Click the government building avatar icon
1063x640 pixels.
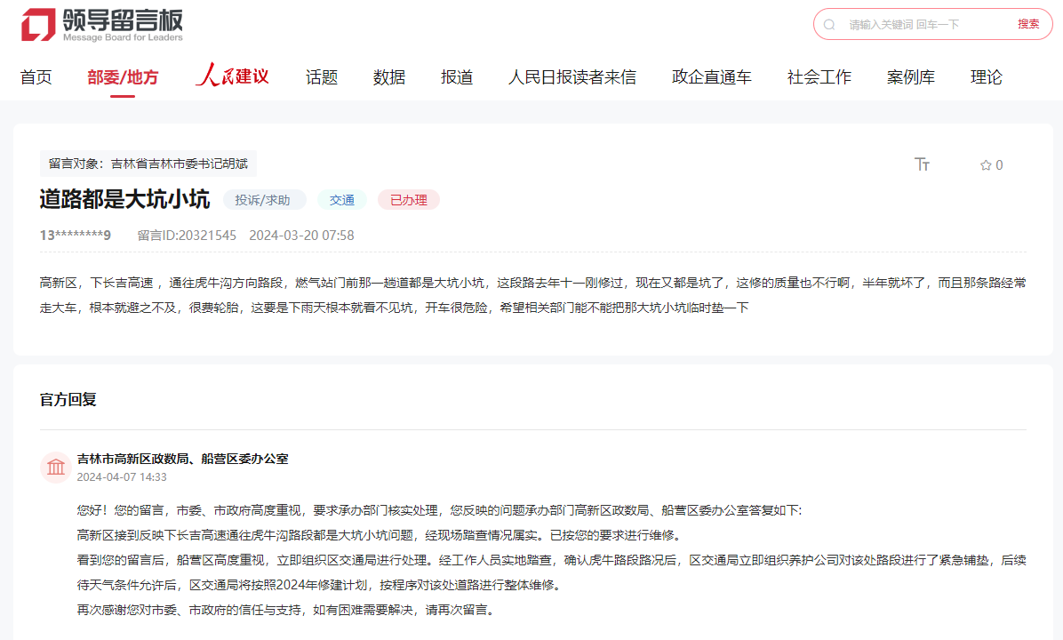(56, 468)
